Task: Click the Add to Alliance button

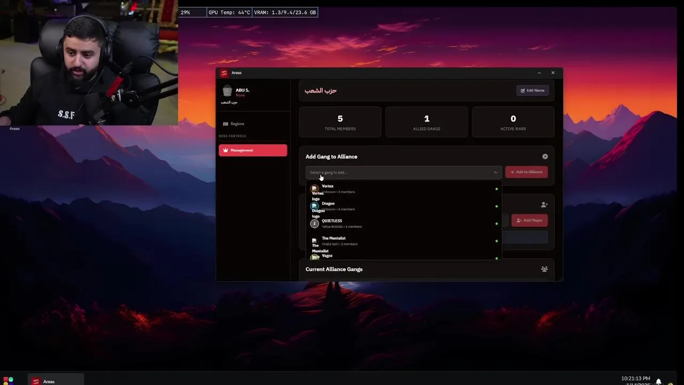Action: point(526,172)
